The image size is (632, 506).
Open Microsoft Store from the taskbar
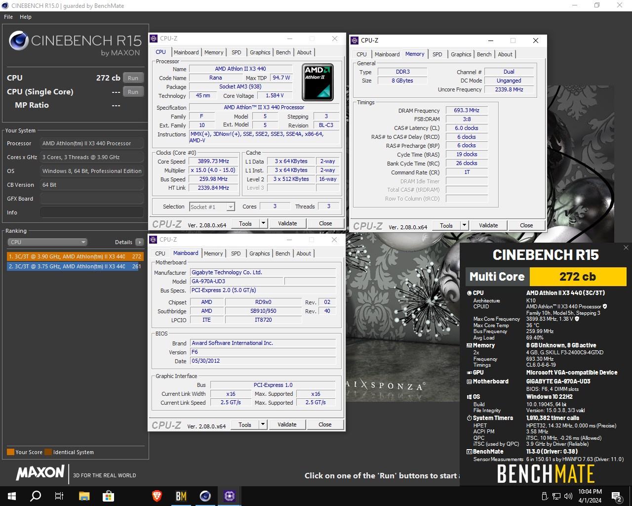click(x=108, y=496)
